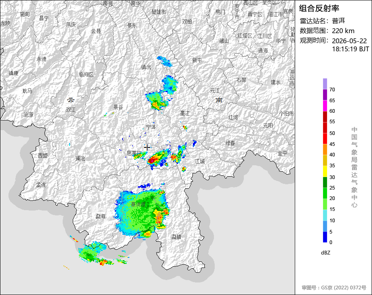Click the 元江 map label
This screenshot has height=295, width=372.
coord(215,91)
